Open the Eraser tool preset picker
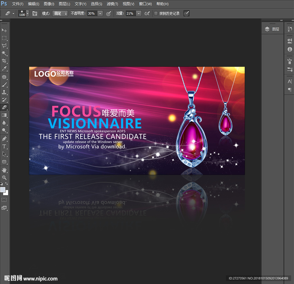 point(9,13)
